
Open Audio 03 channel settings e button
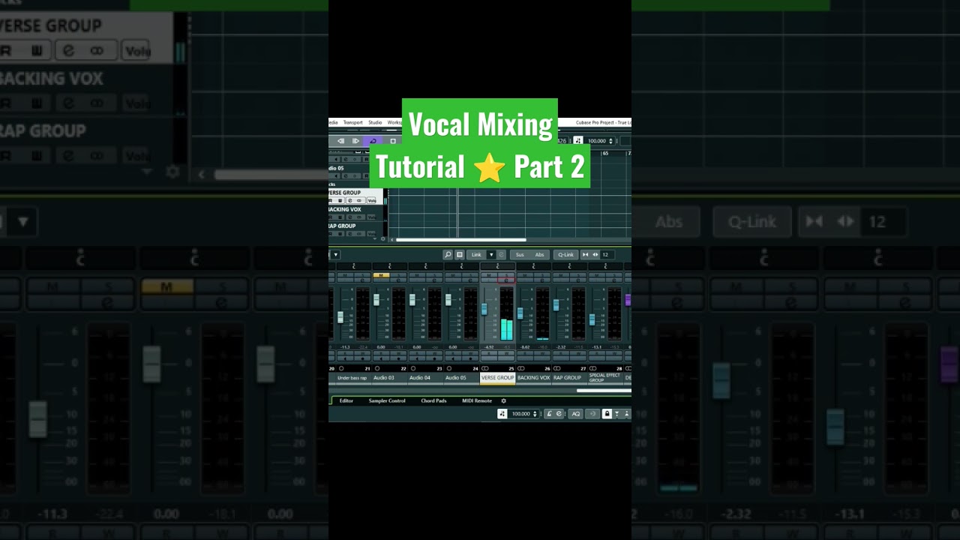click(x=399, y=280)
